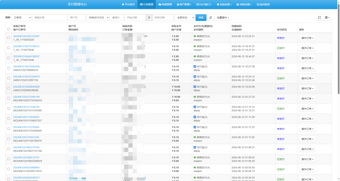The image size is (340, 181).
Task: Tick checkbox for order 2024061210231225879
Action: (x=9, y=78)
